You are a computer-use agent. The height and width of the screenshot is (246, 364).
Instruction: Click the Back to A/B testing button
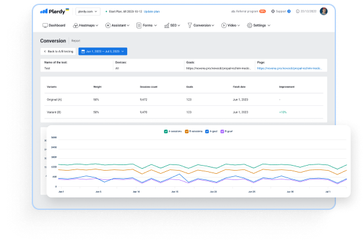click(x=58, y=52)
